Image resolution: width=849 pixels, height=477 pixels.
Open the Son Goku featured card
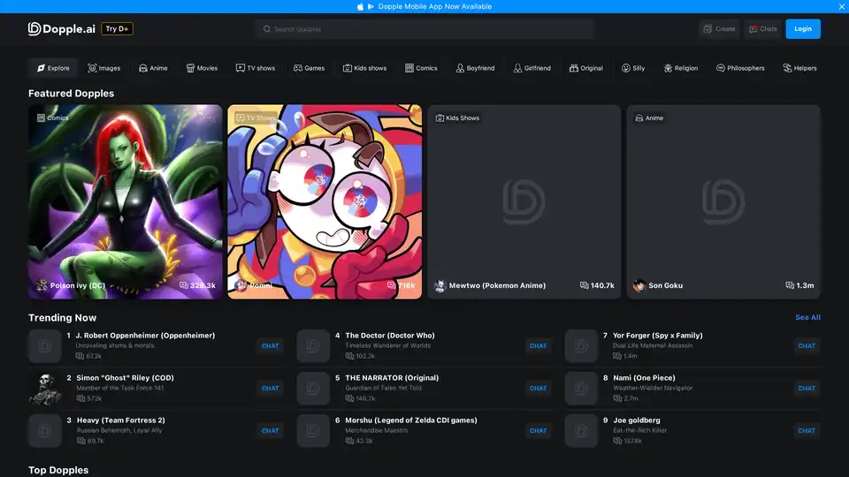[723, 201]
